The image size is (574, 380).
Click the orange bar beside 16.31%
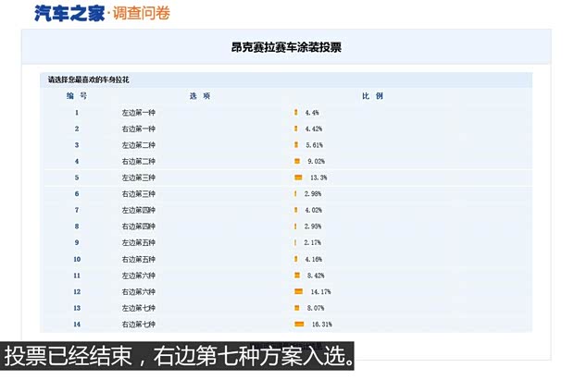[299, 324]
